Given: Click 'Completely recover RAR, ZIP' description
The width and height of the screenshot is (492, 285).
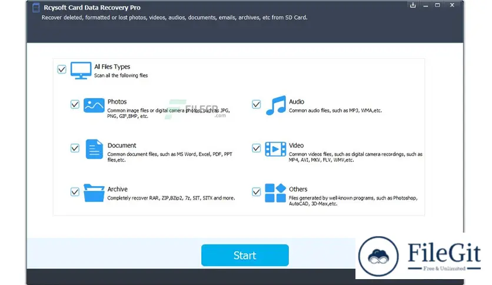Looking at the screenshot, I should (x=171, y=198).
